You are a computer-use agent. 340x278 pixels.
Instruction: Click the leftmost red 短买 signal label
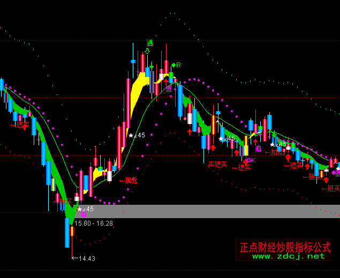pyautogui.click(x=20, y=125)
